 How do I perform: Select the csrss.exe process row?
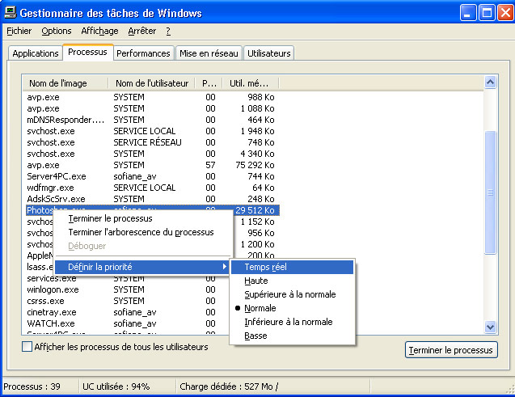pos(127,301)
